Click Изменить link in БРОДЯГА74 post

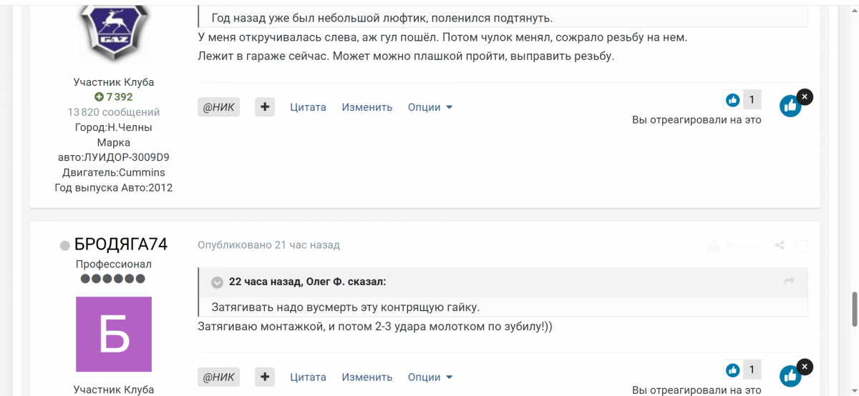tap(367, 377)
